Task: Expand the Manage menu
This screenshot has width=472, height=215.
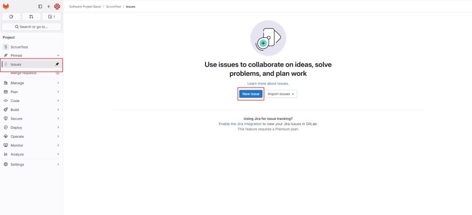Action: click(x=31, y=83)
